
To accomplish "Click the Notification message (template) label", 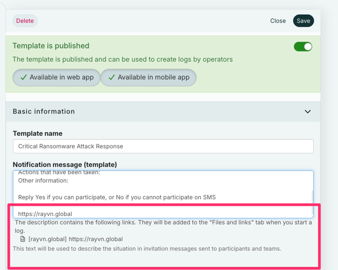I will coord(65,165).
